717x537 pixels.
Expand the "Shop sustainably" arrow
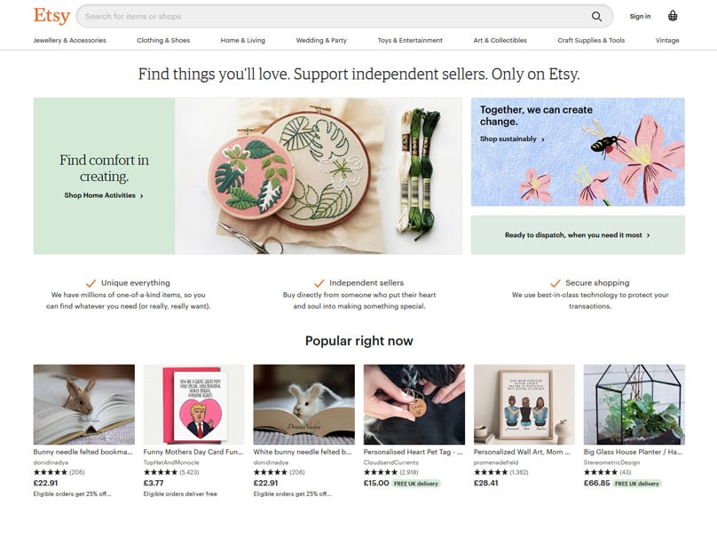pos(542,139)
